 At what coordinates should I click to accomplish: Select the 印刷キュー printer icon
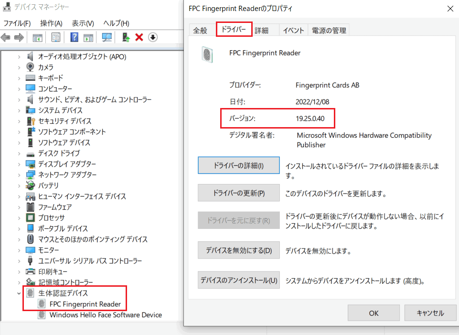click(x=30, y=271)
